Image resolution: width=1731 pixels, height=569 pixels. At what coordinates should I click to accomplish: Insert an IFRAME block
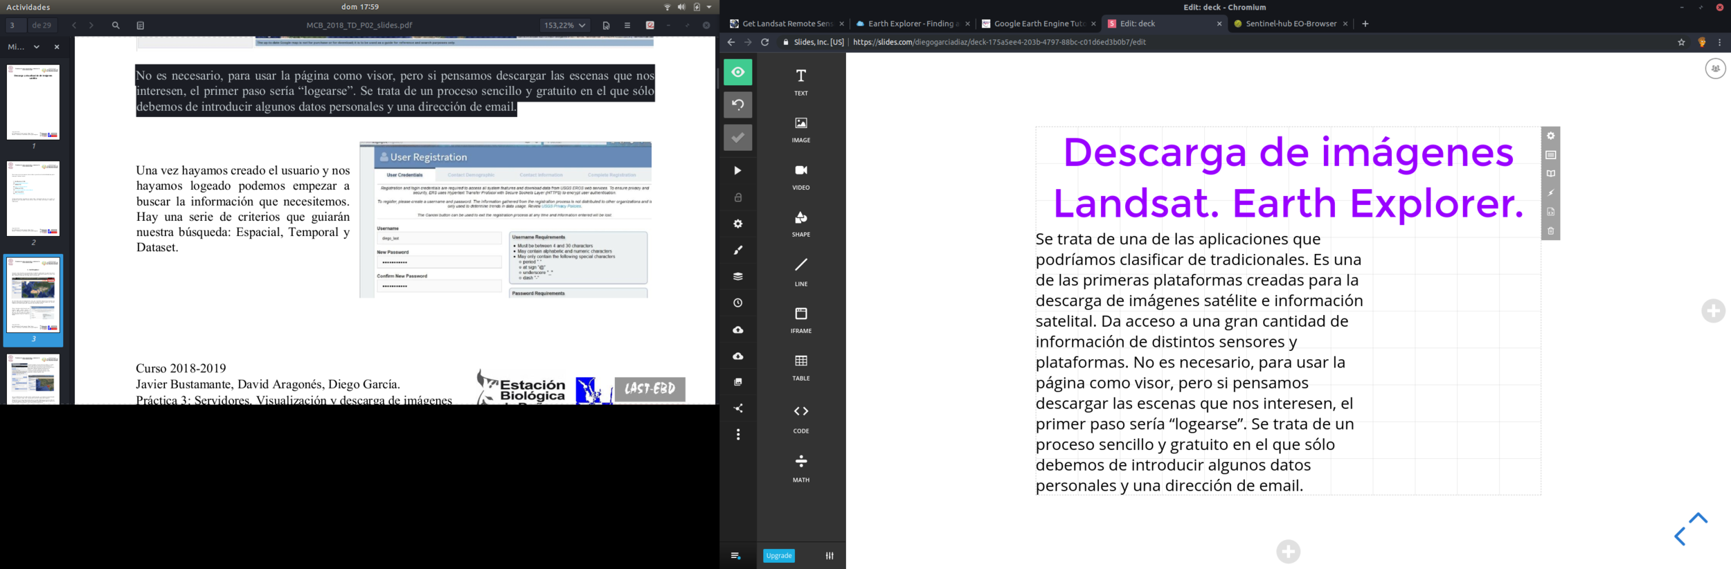pyautogui.click(x=801, y=320)
